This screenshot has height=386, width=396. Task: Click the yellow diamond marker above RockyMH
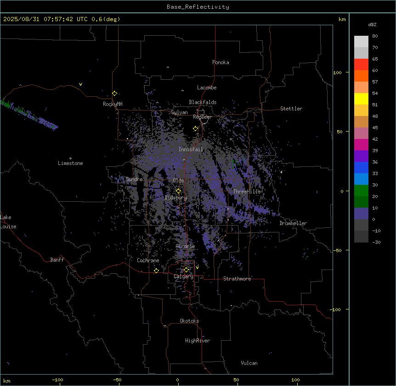(x=115, y=94)
